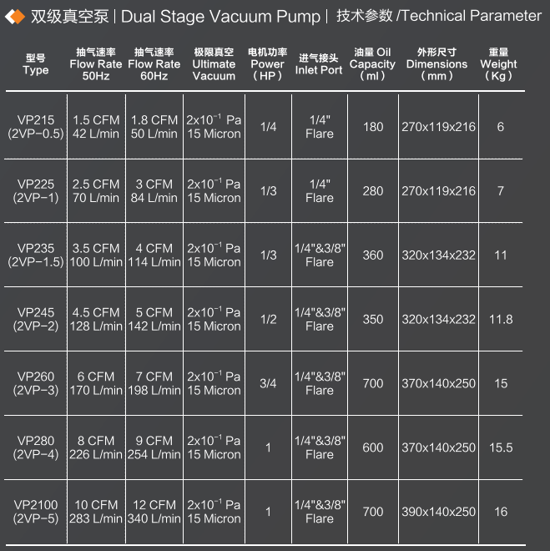
Task: Click the 390x140x250 dimensions cell
Action: click(x=438, y=512)
